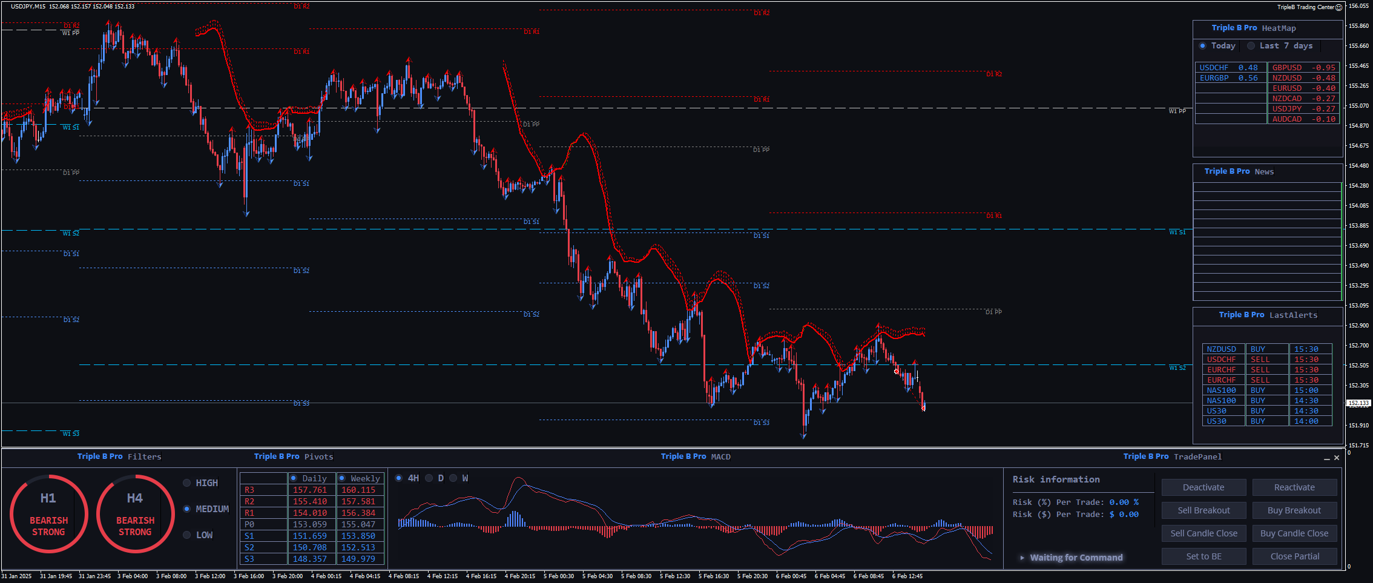Click the triangle beside Waiting for Command
1373x583 pixels.
pos(1022,558)
